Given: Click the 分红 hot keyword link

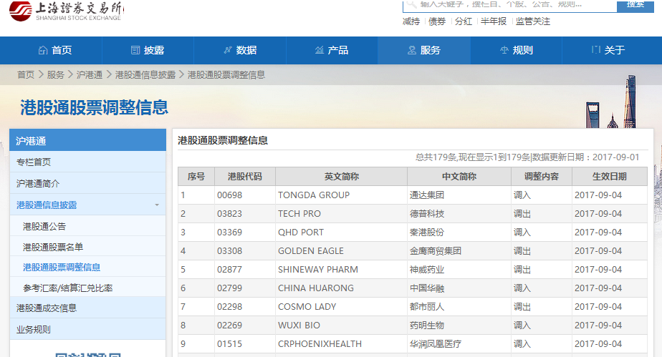Looking at the screenshot, I should point(463,21).
